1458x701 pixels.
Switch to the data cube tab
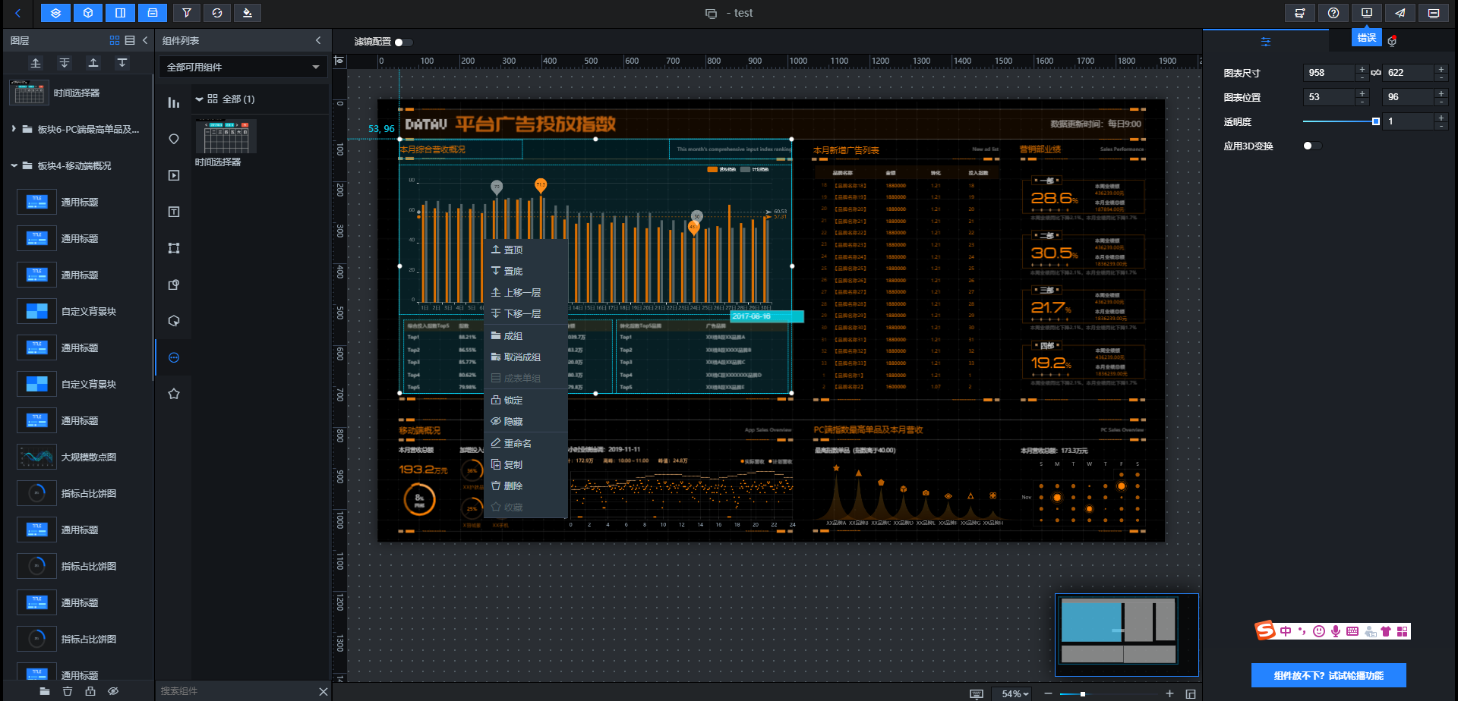point(1392,41)
